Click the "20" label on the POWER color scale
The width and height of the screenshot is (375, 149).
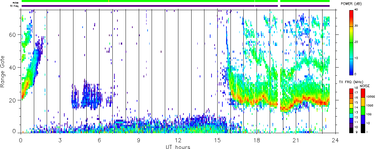(356, 42)
